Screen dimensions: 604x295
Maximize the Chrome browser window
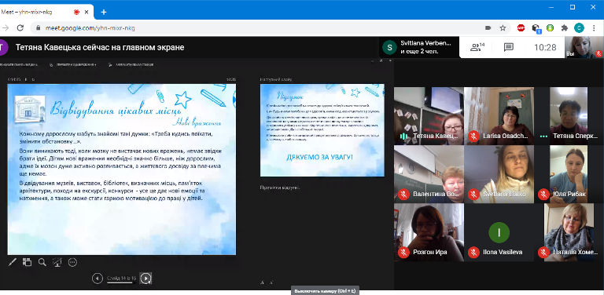tap(573, 7)
